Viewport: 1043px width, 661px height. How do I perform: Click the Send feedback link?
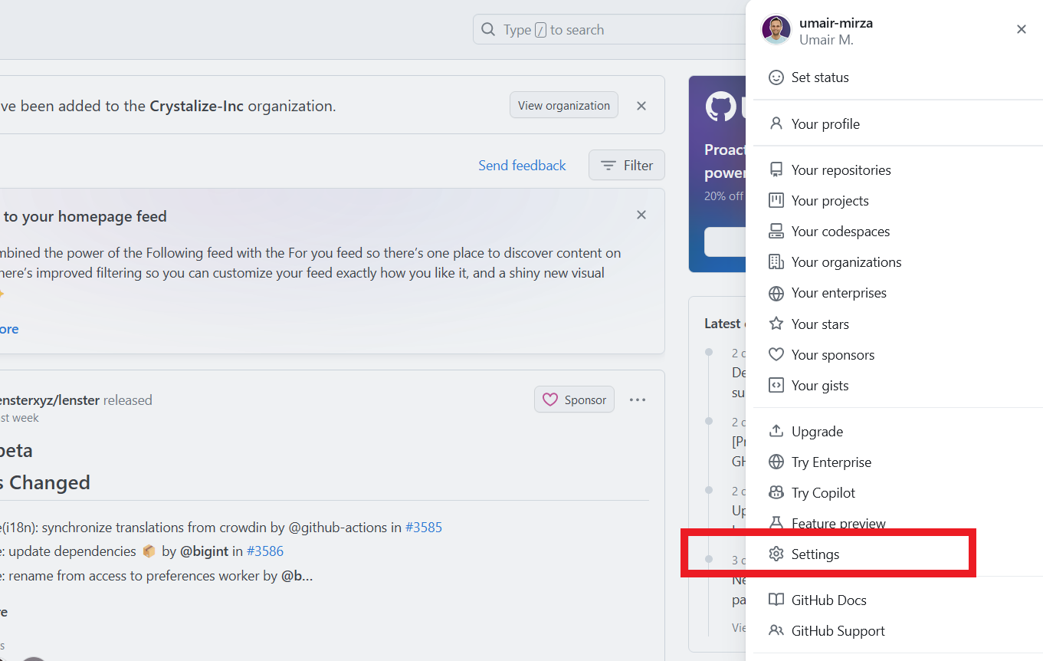point(522,166)
